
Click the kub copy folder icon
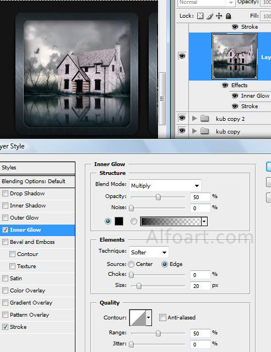tap(204, 131)
